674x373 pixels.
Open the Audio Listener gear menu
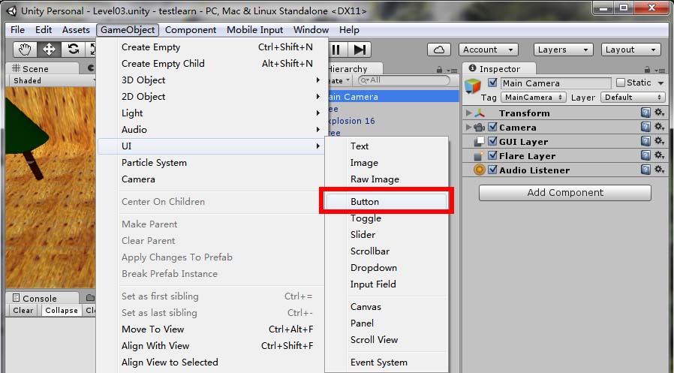[x=660, y=170]
